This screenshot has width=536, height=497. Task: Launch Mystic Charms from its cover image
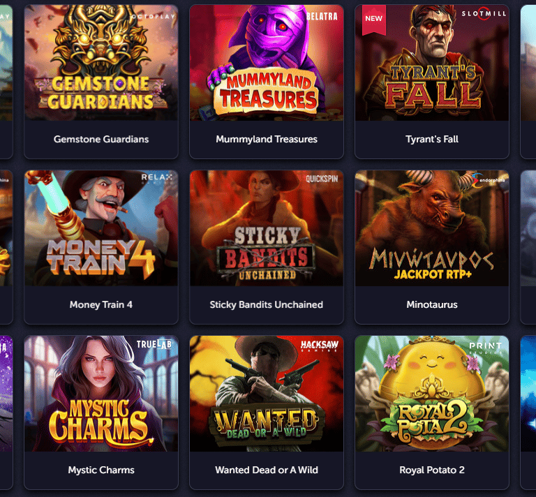101,394
